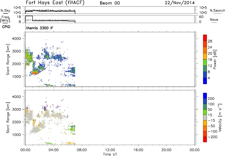Screen dimensions: 225x156
Task: Click the 'Fort Hays East (fitACF)' title
Action: (55, 3)
